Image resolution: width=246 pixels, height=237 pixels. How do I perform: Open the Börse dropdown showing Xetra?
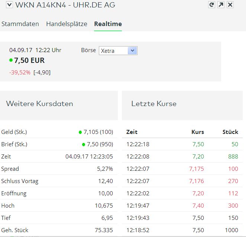pyautogui.click(x=118, y=51)
